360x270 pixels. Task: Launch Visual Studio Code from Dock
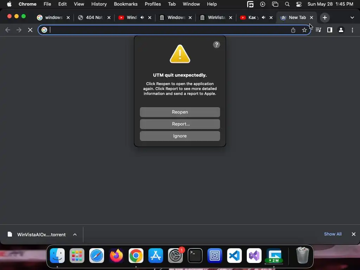coord(234,256)
